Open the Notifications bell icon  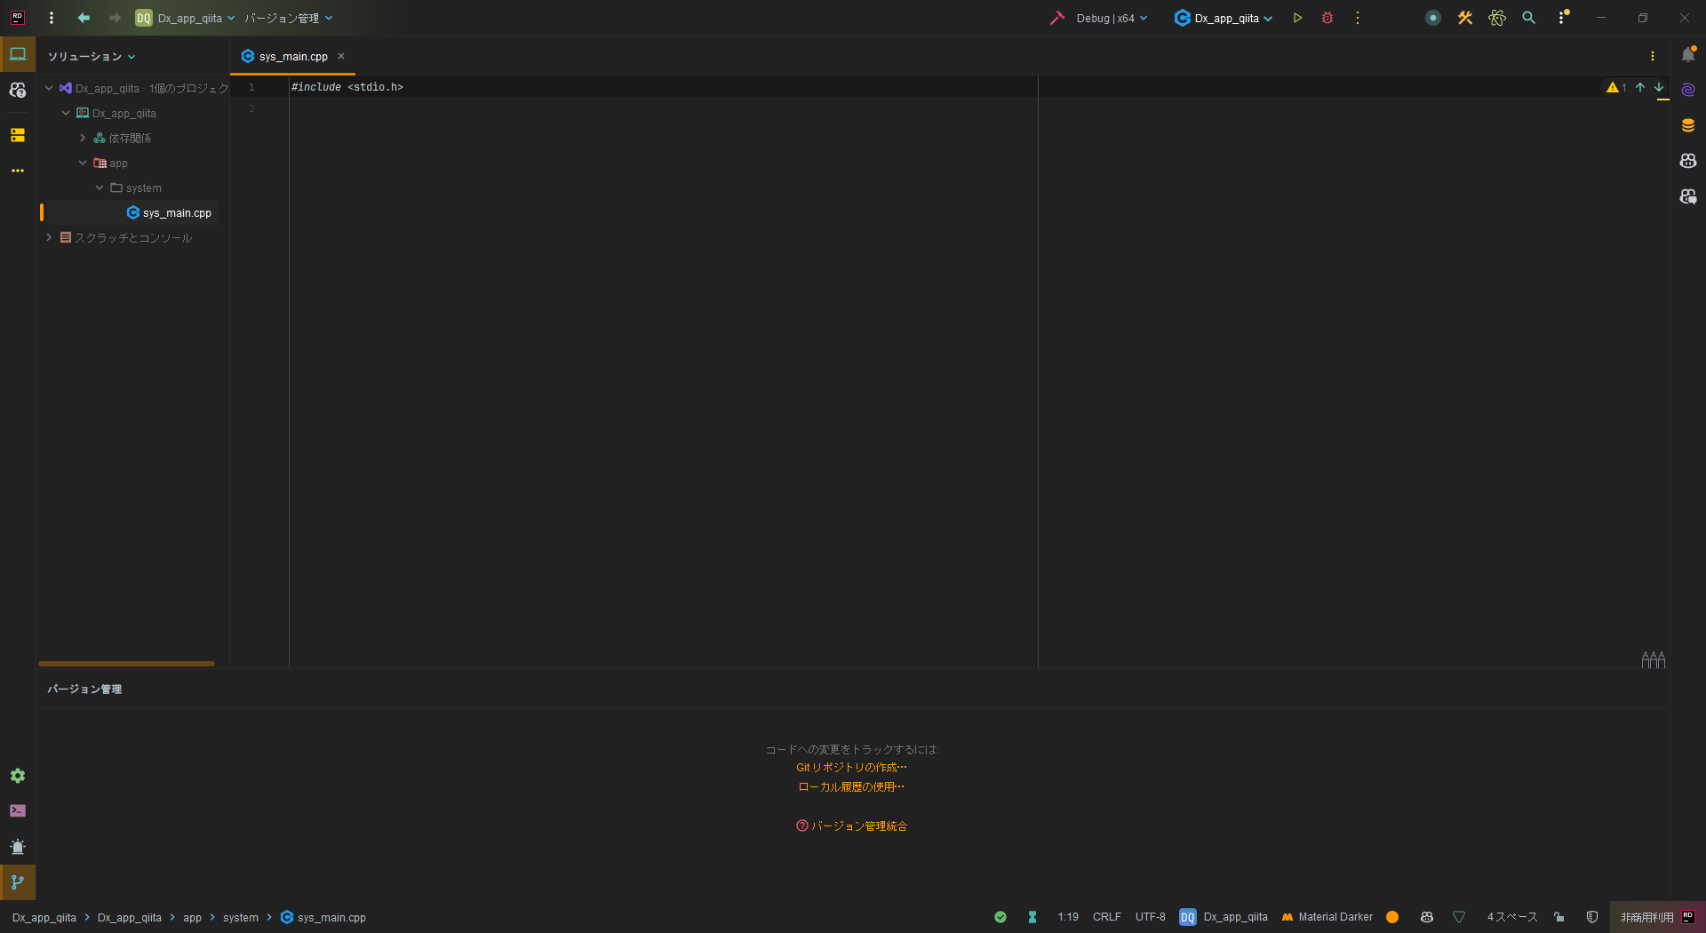(x=1689, y=54)
